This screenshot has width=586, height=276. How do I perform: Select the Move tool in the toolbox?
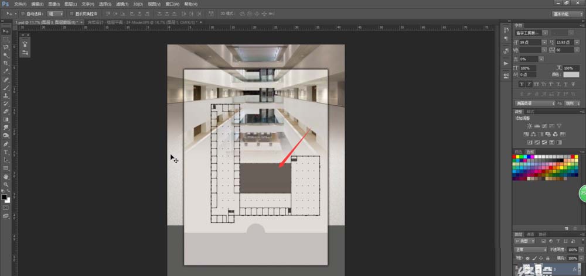pos(6,31)
